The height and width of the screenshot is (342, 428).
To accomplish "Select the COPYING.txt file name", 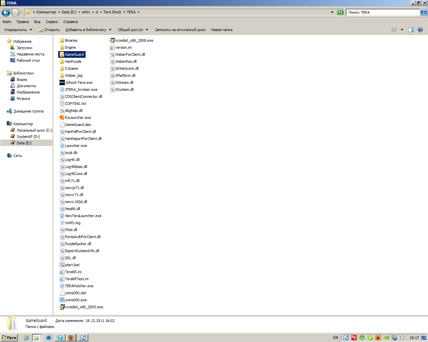I will tap(76, 104).
